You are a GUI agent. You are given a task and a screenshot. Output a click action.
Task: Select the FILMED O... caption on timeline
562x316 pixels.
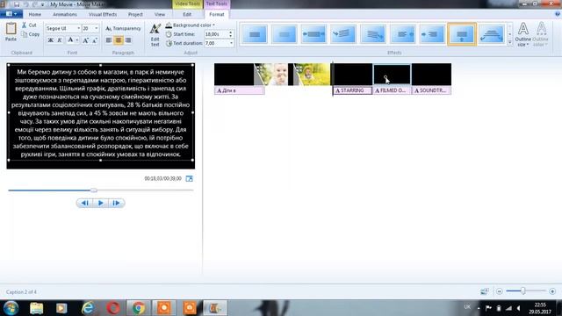tap(392, 90)
